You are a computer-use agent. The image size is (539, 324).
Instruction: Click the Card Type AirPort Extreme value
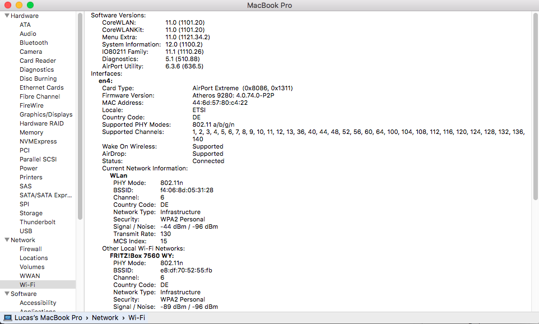243,88
